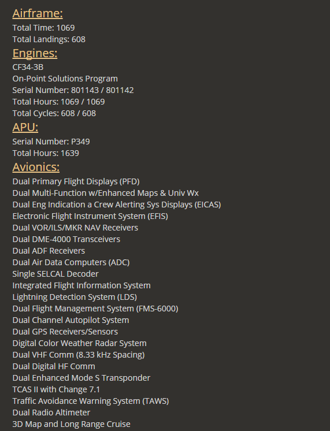
Task: Click APU Serial Number P349
Action: [51, 142]
